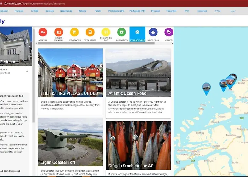The image size is (248, 177).
Task: Select the Places to Eat icon
Action: click(x=106, y=32)
